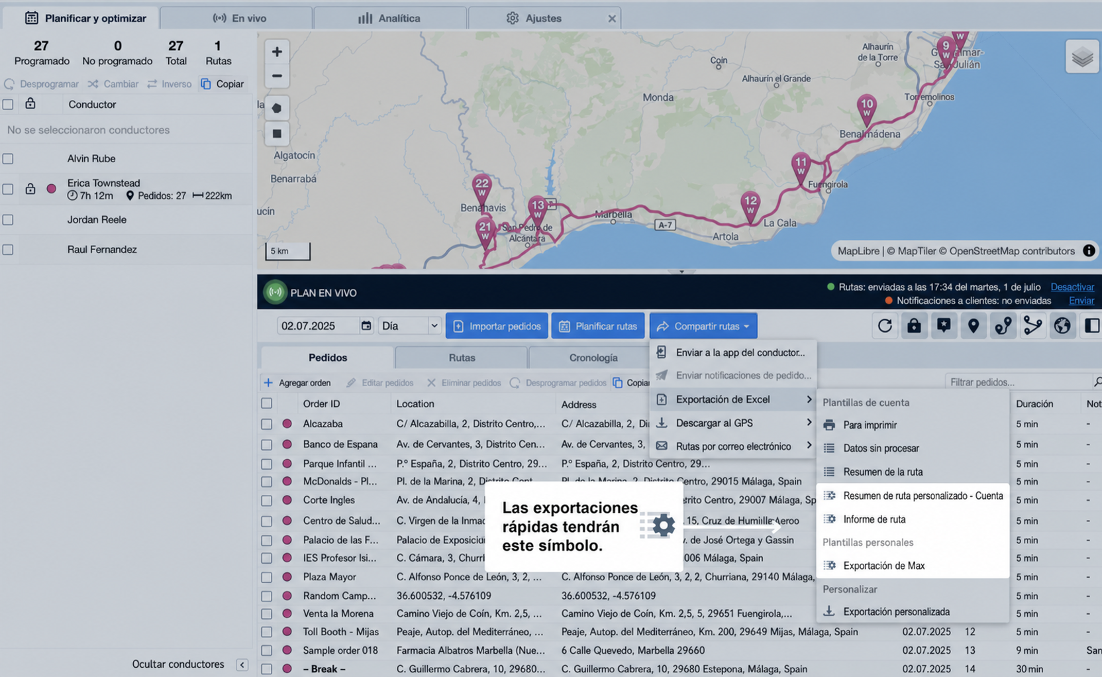Check the Sample order 018 checkbox
Viewport: 1102px width, 677px height.
point(266,651)
